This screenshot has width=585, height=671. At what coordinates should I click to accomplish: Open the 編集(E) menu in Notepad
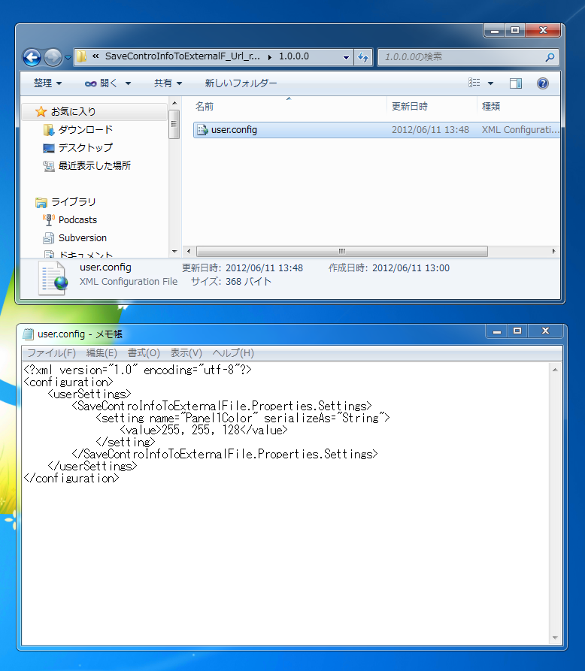tap(102, 353)
